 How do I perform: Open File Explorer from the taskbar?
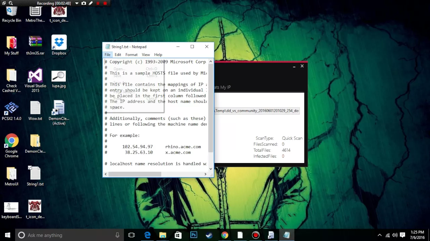pyautogui.click(x=163, y=235)
